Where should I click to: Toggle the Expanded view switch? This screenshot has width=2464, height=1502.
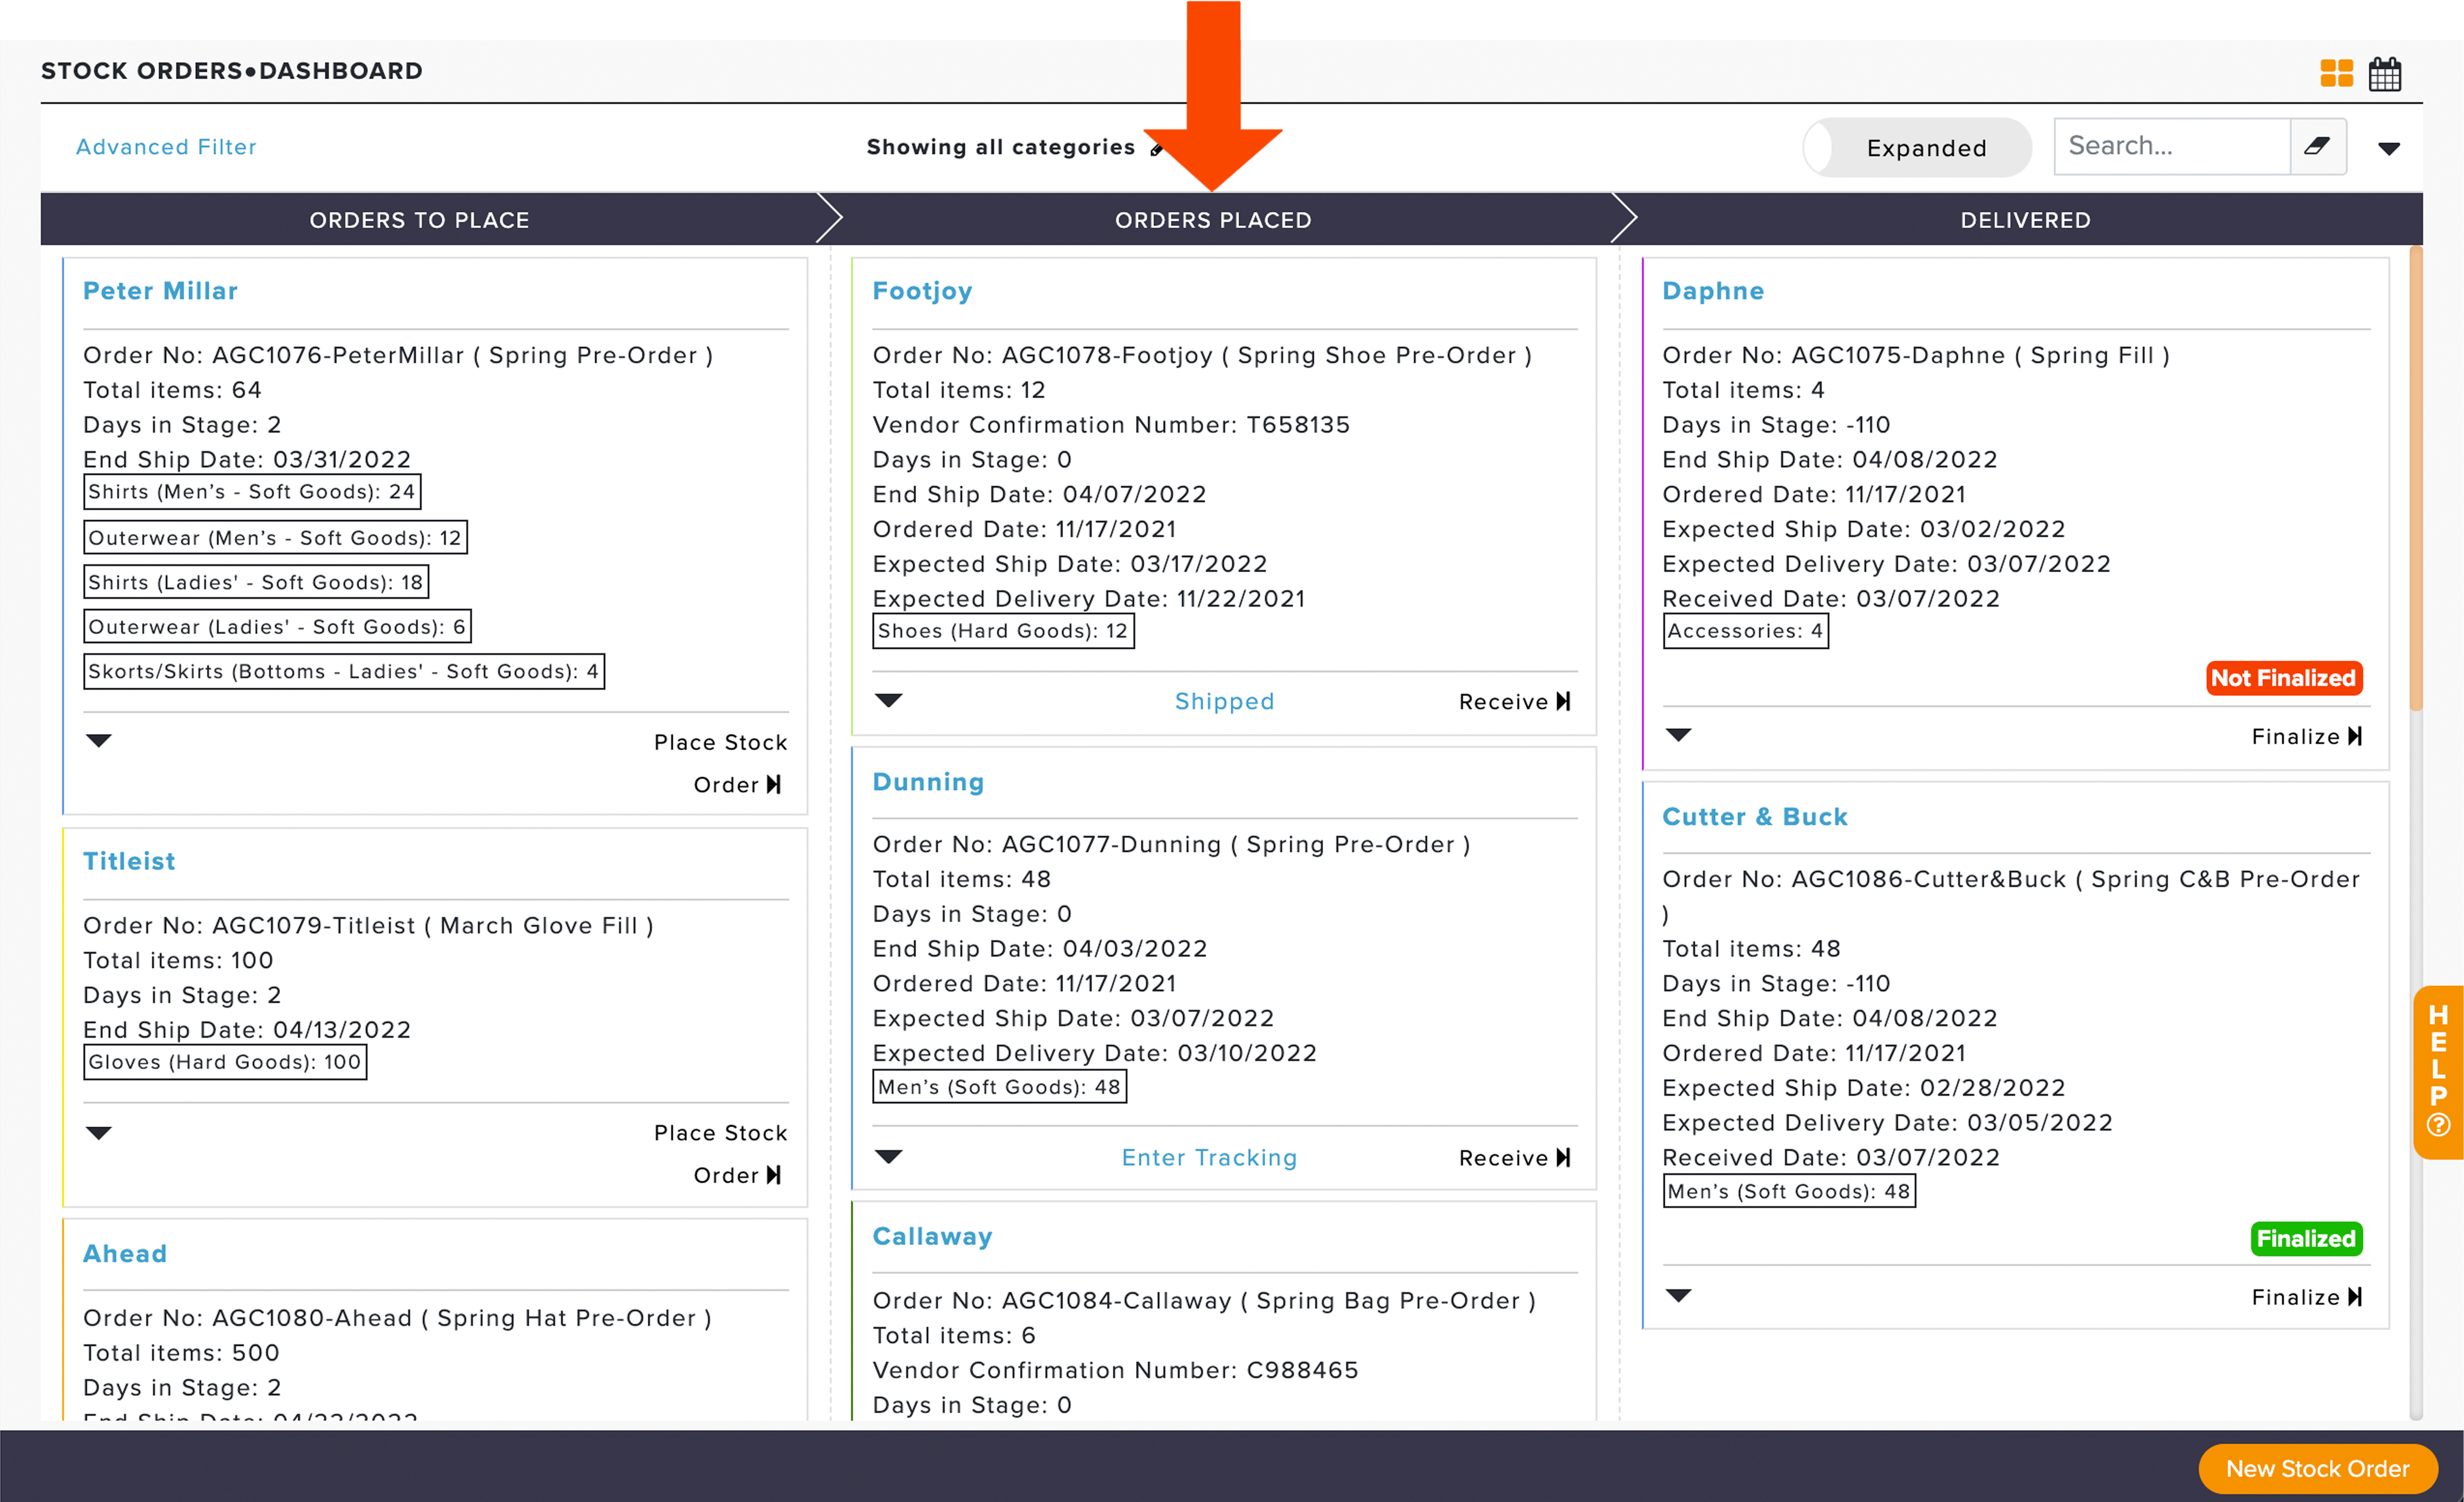(1916, 147)
